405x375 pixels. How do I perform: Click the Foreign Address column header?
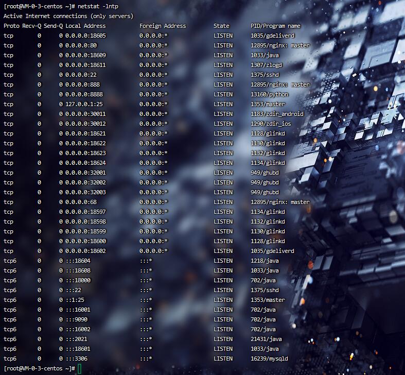(163, 26)
